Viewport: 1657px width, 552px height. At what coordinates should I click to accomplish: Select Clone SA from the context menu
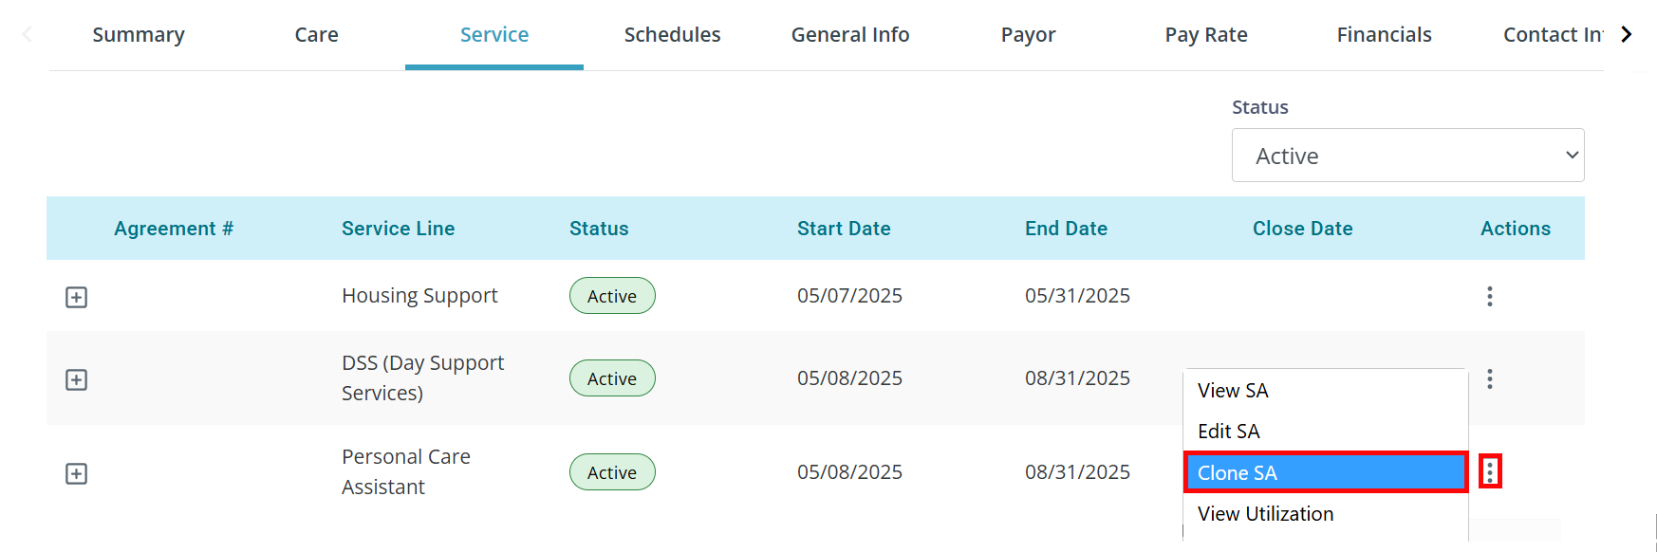1326,472
